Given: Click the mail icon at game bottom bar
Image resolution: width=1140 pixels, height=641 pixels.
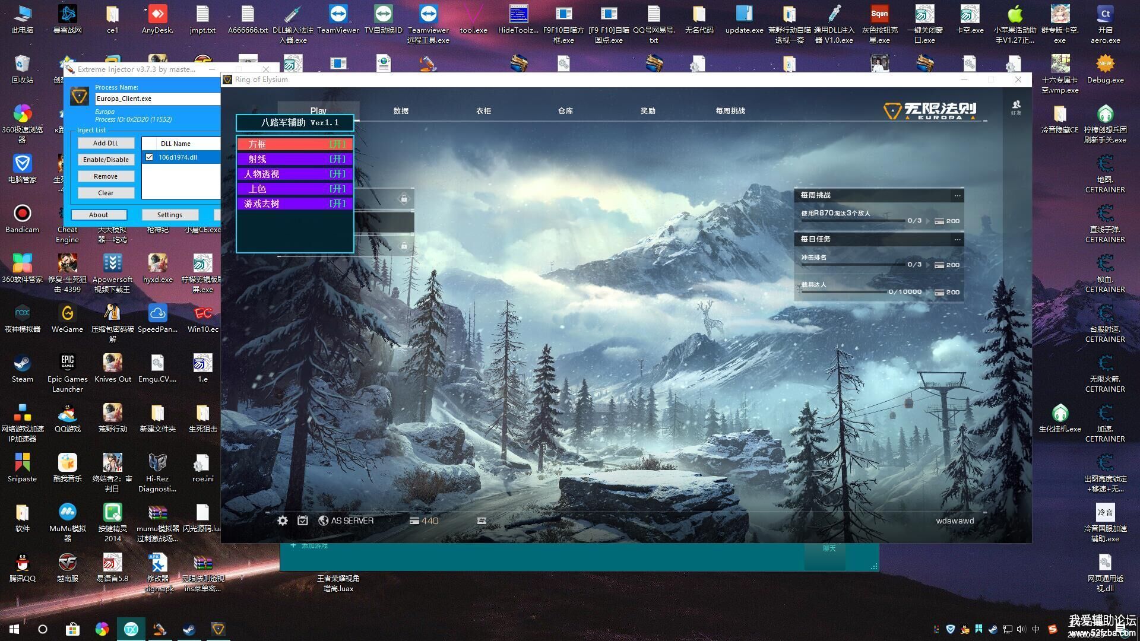Looking at the screenshot, I should tap(482, 521).
